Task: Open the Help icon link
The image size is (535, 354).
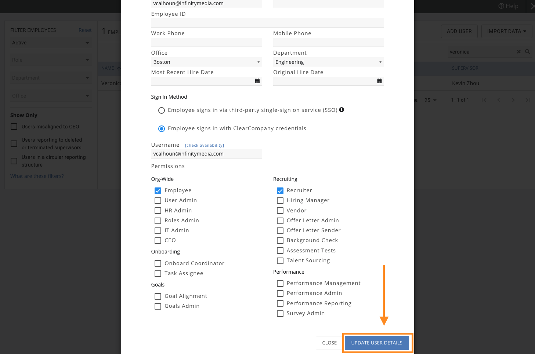Action: [508, 6]
